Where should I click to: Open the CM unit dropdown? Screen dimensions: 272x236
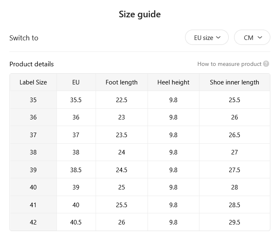pyautogui.click(x=252, y=37)
